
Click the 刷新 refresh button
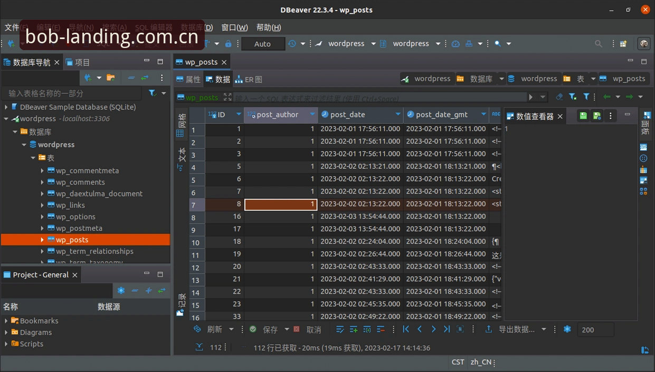pyautogui.click(x=209, y=329)
